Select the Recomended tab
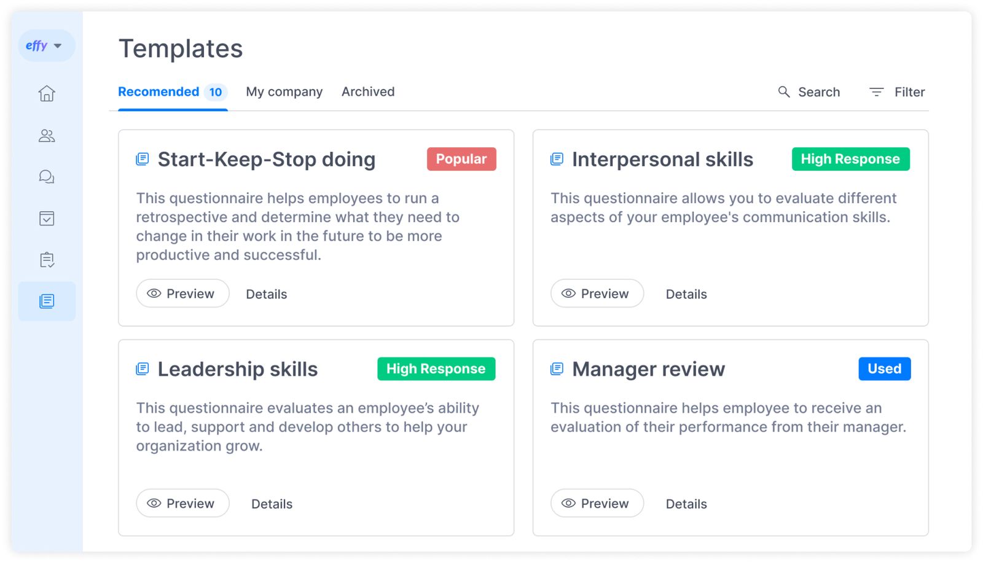The width and height of the screenshot is (983, 563). click(x=159, y=91)
